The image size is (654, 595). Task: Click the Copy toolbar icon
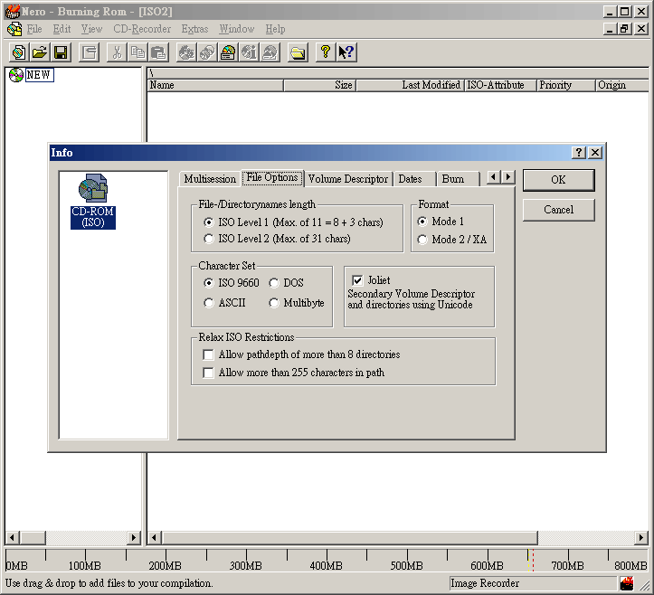138,52
